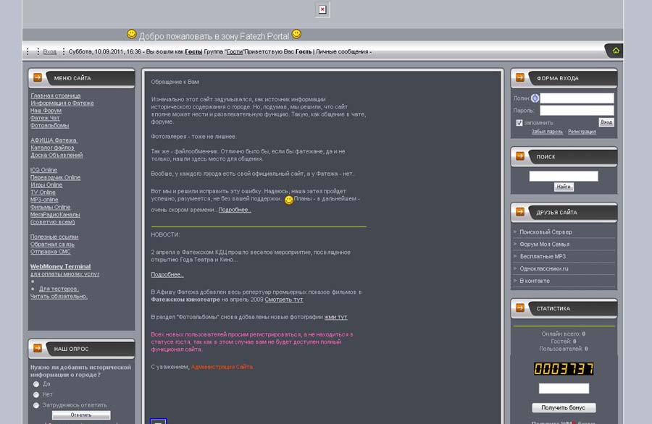Image resolution: width=652 pixels, height=424 pixels.
Task: Click the Логин input field
Action: coord(577,98)
